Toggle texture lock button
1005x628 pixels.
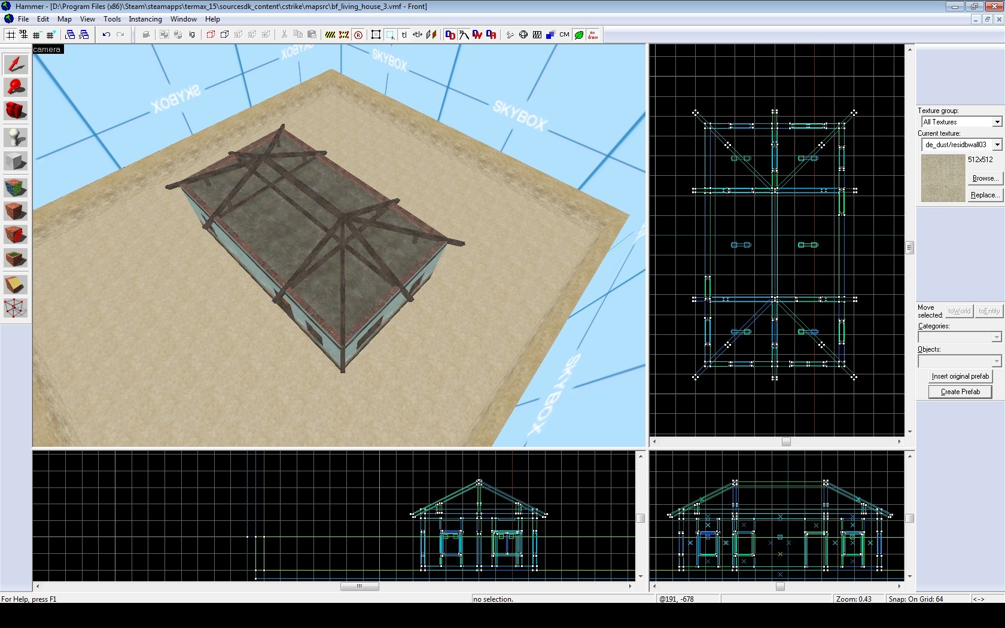[404, 35]
